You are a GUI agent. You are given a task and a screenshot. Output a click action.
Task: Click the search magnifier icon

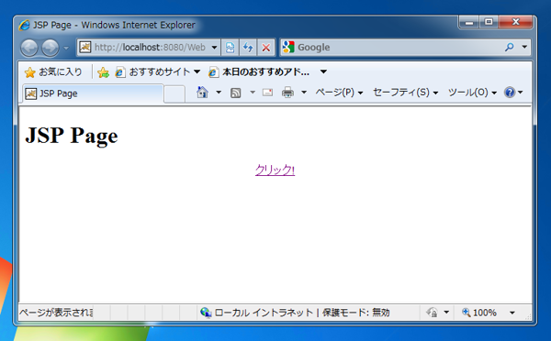pos(509,47)
